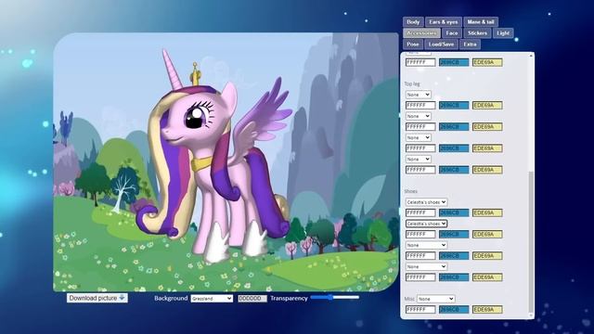
Task: Switch to the Light tab
Action: click(503, 33)
